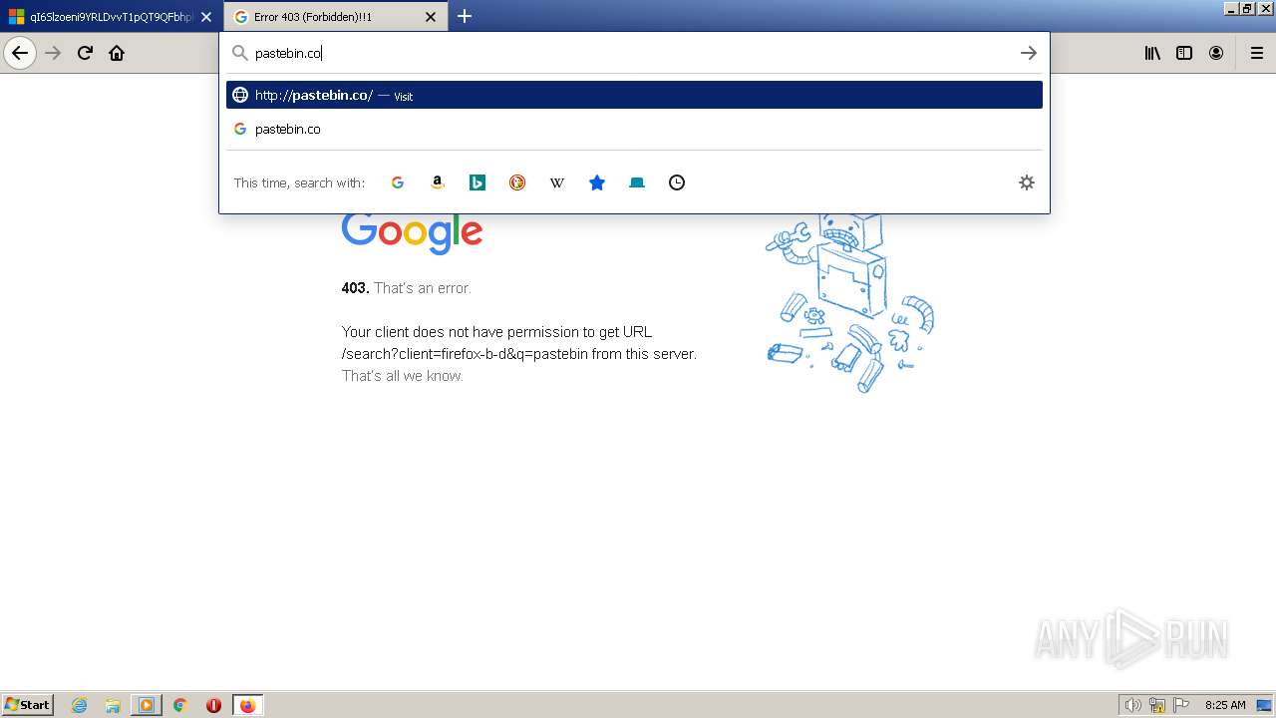Screen dimensions: 1276x718
Task: Select the pastebin.co Google search suggestion
Action: click(x=634, y=129)
